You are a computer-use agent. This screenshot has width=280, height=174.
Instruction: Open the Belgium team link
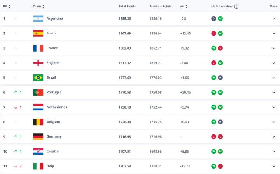pos(53,122)
